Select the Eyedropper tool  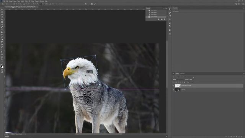[x=2, y=25]
